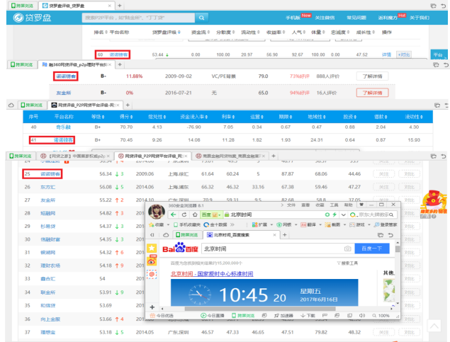Expand 网银 dropdown arrow
The height and width of the screenshot is (342, 450).
(x=296, y=224)
